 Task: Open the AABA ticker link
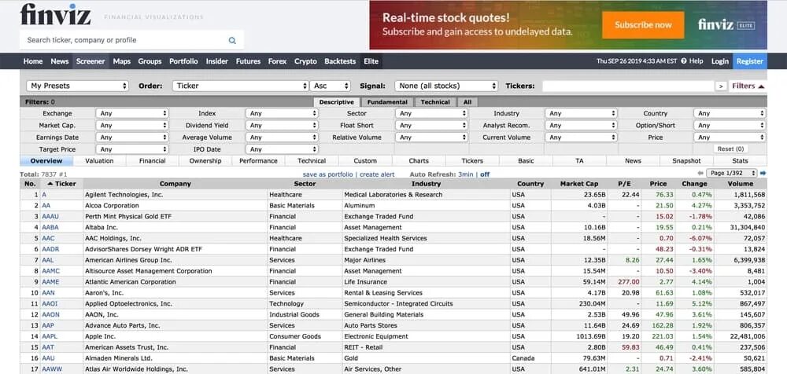click(x=50, y=228)
